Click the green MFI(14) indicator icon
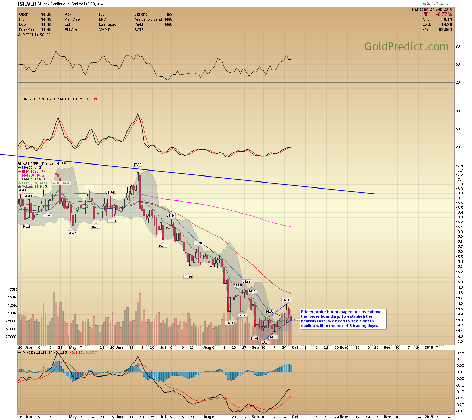Screen dimensions: 472x420 coord(20,35)
